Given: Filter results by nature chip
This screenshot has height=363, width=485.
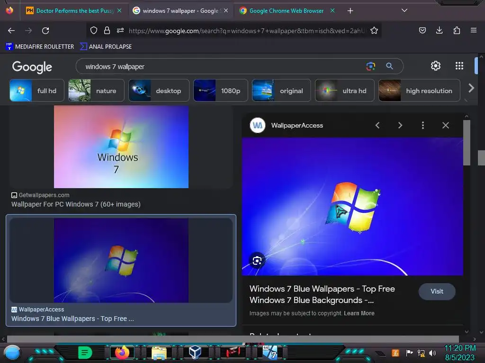Looking at the screenshot, I should [96, 90].
